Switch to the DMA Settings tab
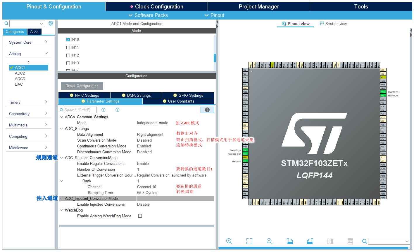 [x=136, y=95]
